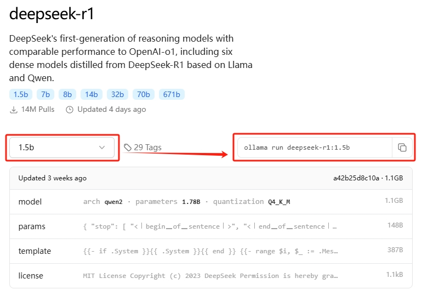Click the clock icon beside Updated

coord(70,110)
